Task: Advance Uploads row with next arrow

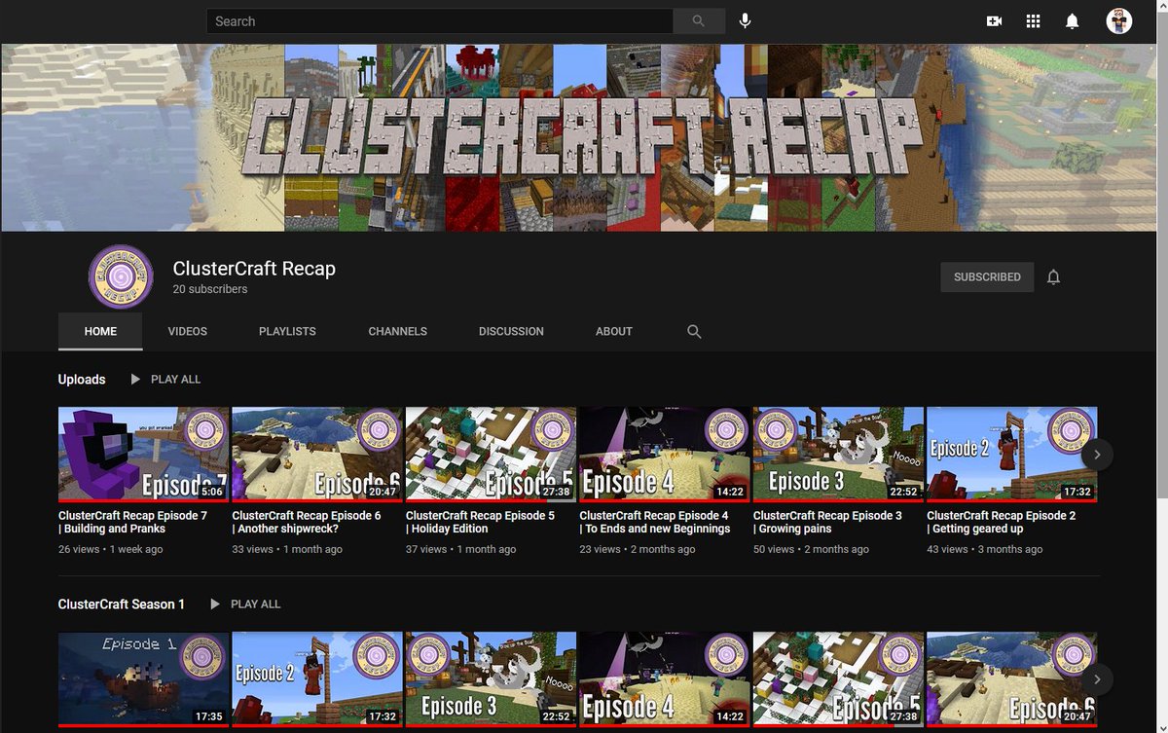Action: pyautogui.click(x=1097, y=454)
